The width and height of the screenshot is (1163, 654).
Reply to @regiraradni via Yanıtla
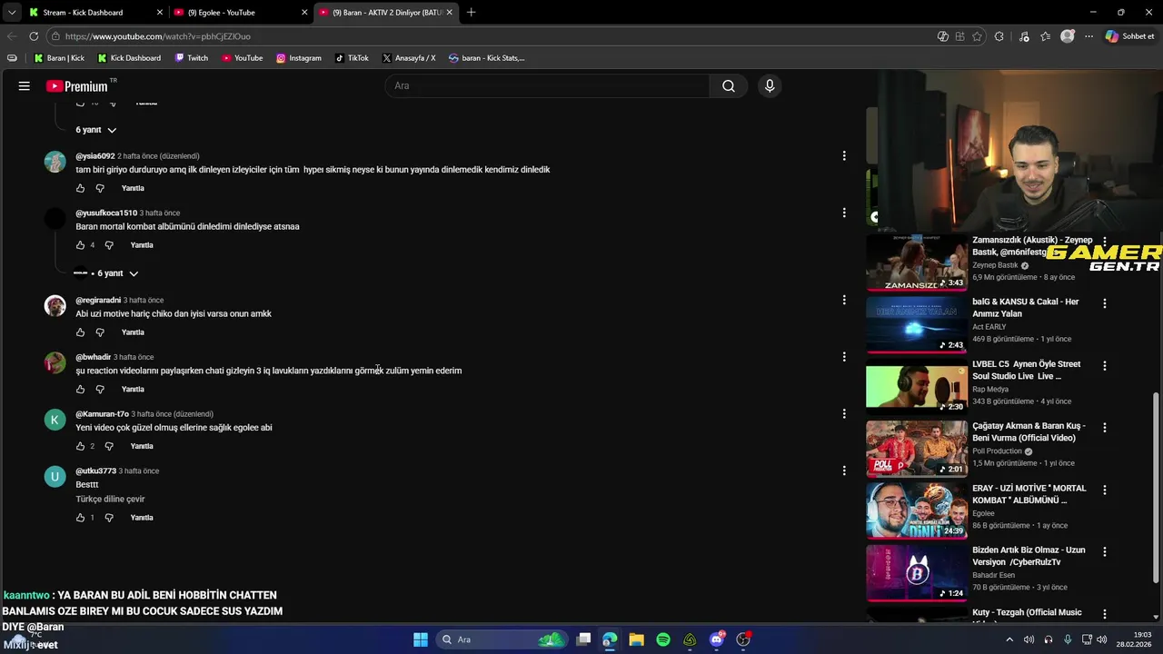[133, 332]
